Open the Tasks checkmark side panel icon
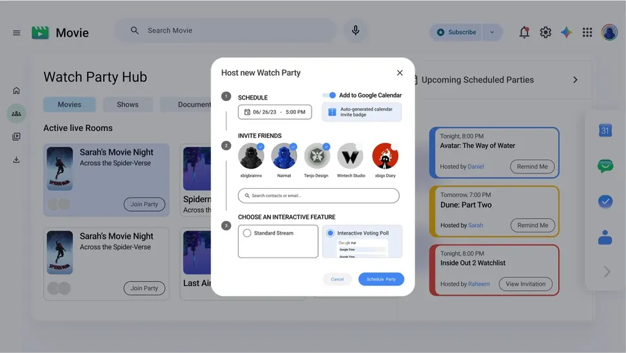The image size is (626, 353). [605, 201]
